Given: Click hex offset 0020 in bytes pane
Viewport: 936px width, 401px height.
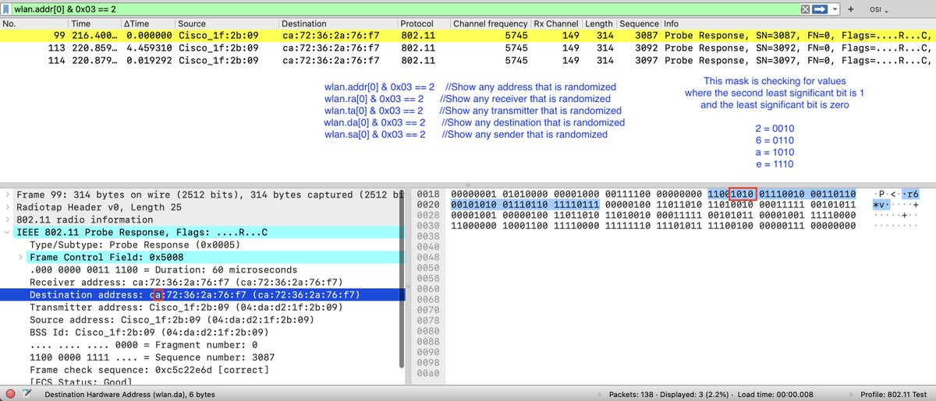Looking at the screenshot, I should click(x=427, y=206).
